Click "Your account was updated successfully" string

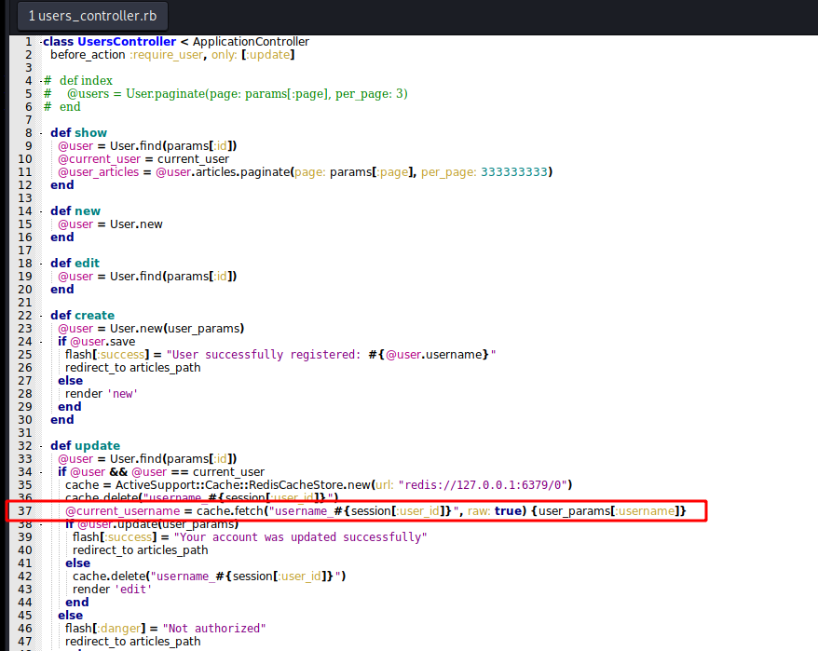point(301,537)
